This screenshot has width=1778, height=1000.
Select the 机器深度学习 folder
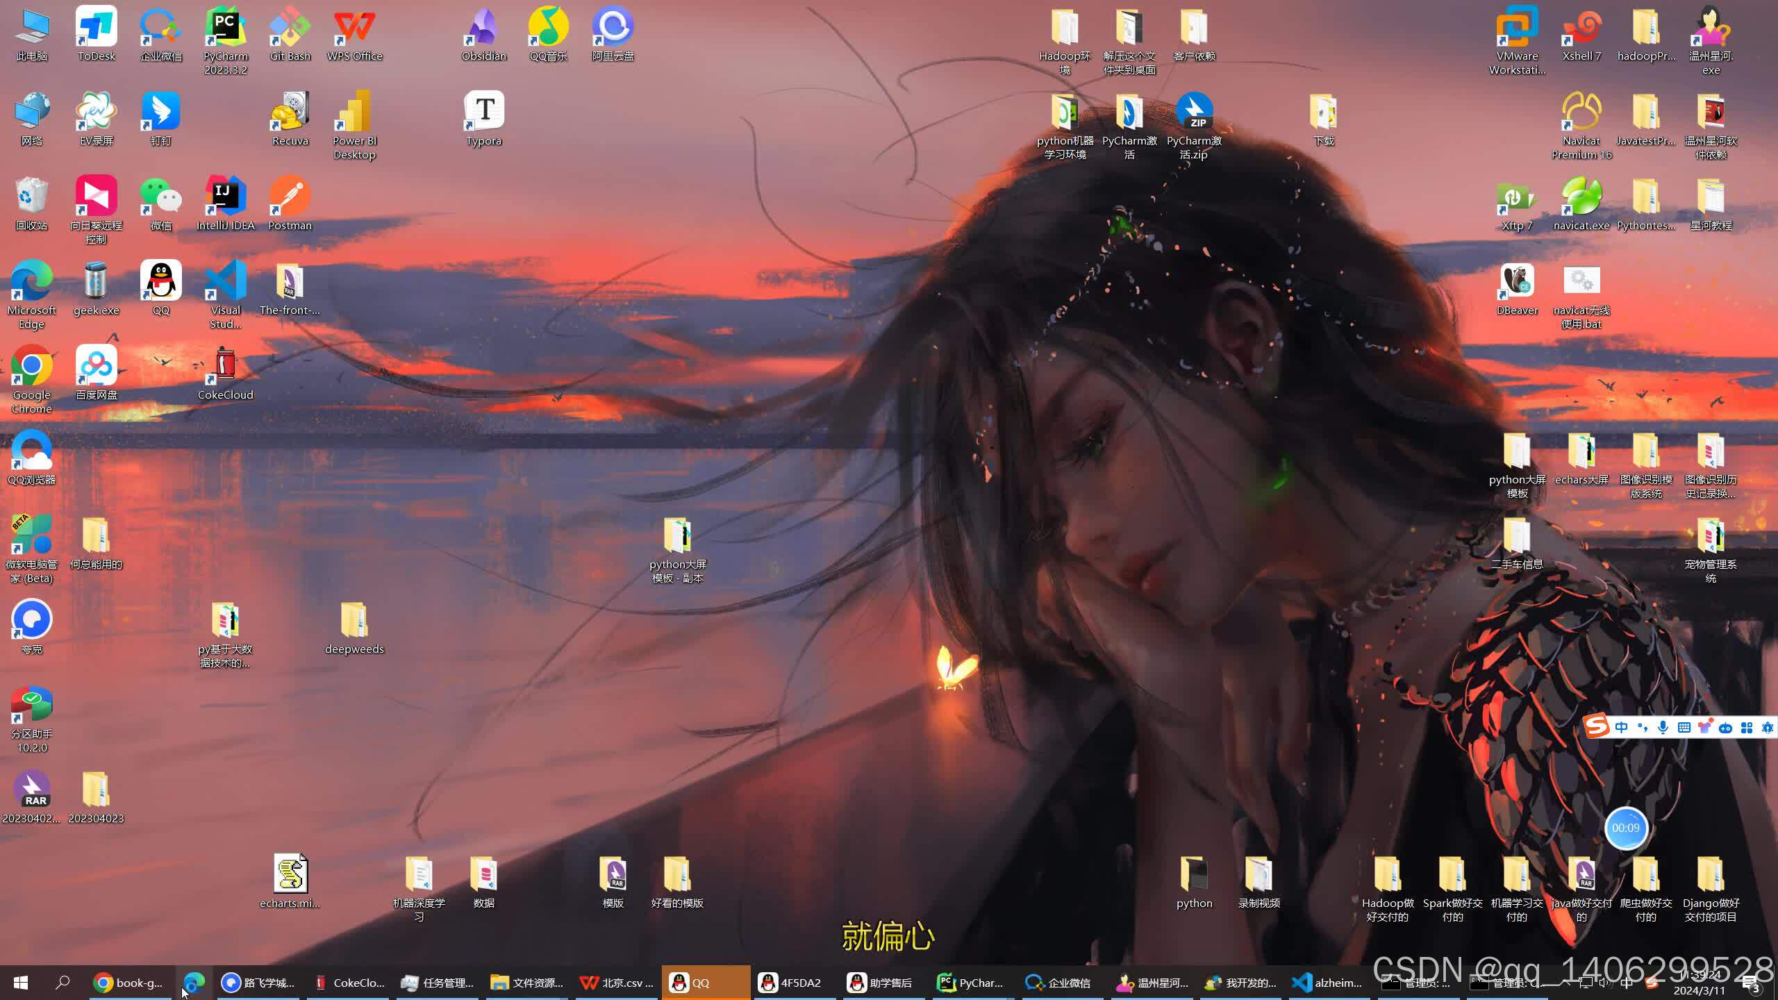point(419,889)
